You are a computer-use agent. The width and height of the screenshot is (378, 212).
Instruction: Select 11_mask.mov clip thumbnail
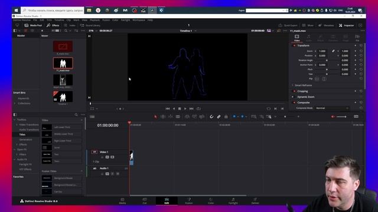[x=63, y=63]
